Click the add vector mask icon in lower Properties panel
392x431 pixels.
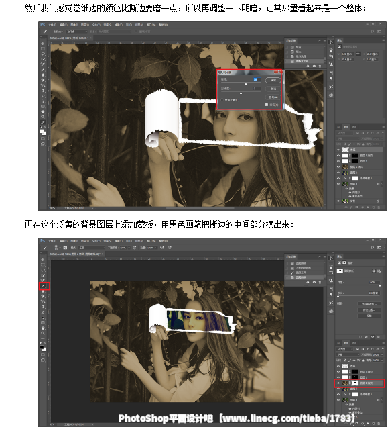click(x=379, y=271)
